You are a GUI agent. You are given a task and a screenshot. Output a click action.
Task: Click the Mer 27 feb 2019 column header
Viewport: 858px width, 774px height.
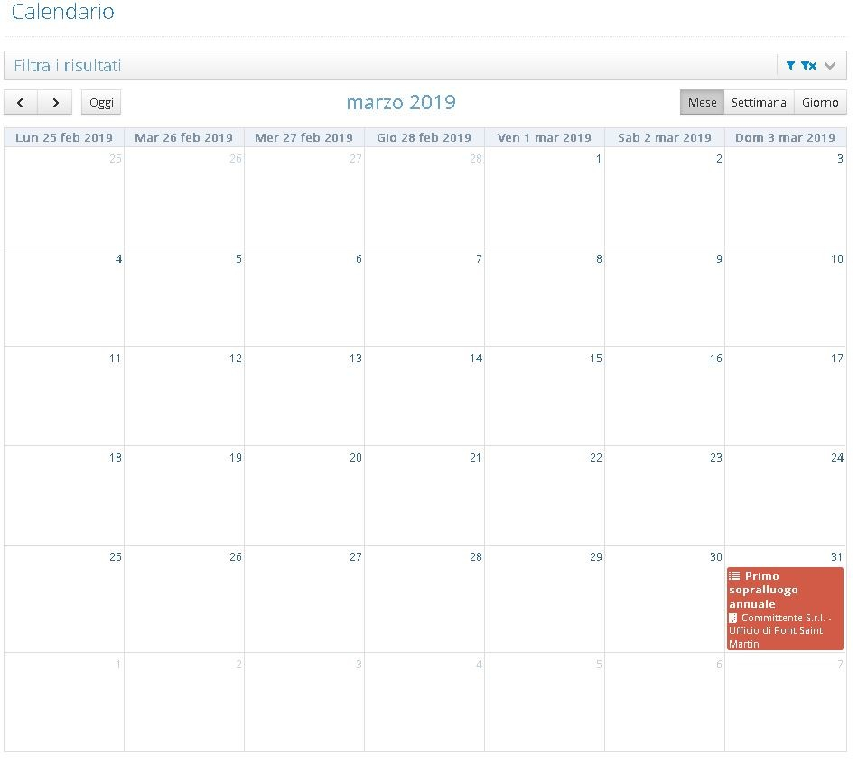[304, 138]
